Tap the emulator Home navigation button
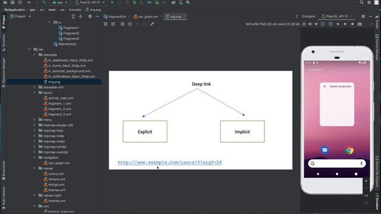The image size is (381, 214). click(337, 174)
